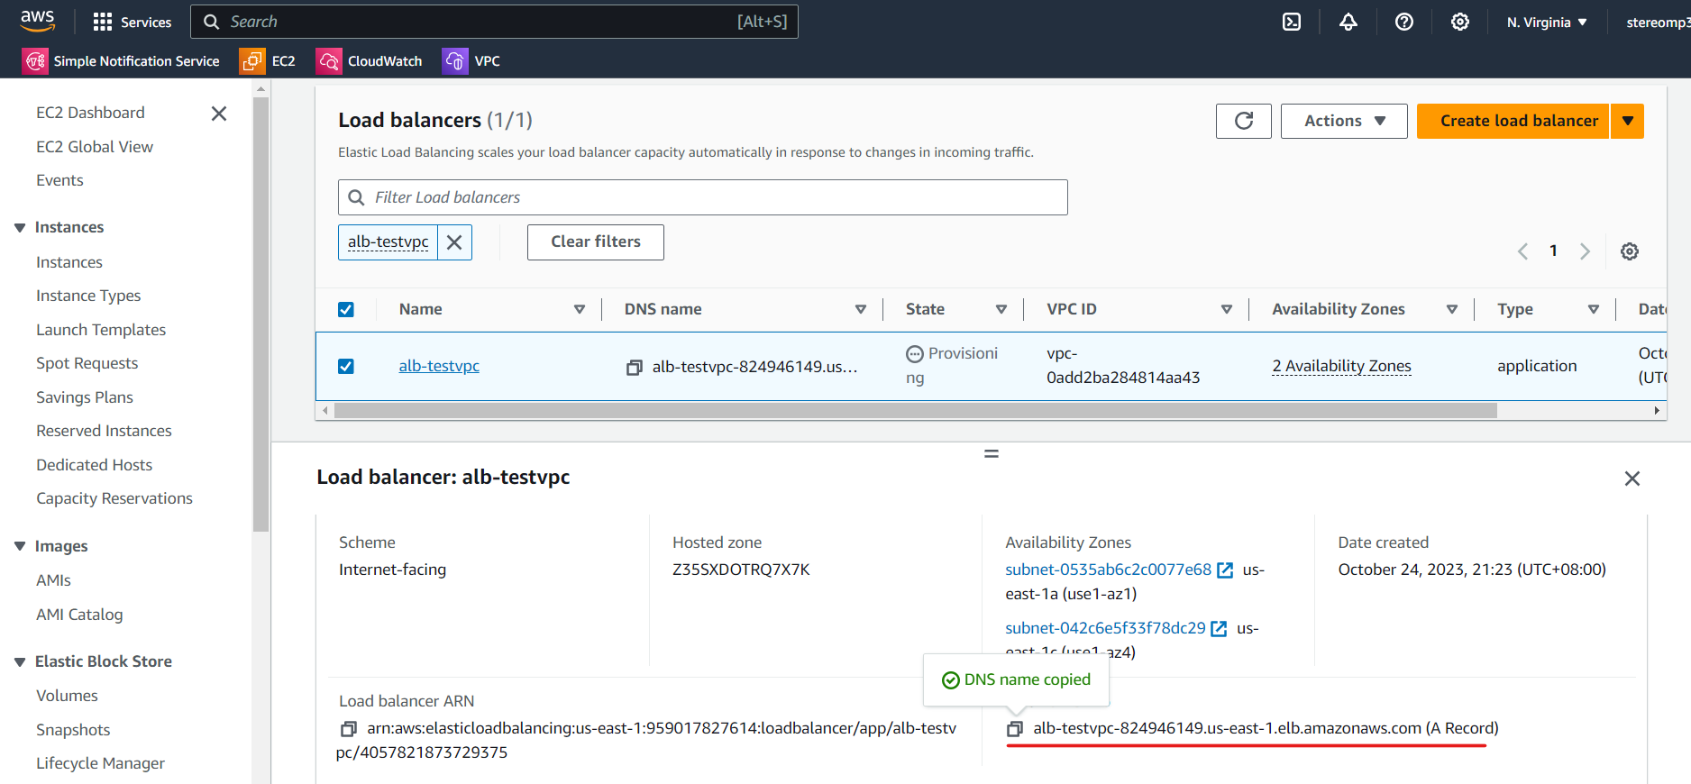
Task: Open Capacity Reservations in sidebar
Action: pyautogui.click(x=114, y=498)
